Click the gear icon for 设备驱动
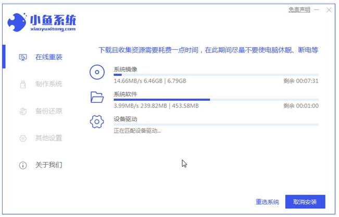This screenshot has height=217, width=339. pos(97,122)
